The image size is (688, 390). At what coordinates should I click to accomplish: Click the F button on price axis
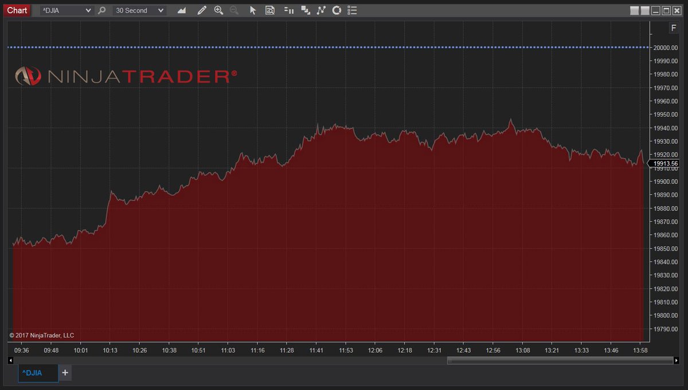click(674, 29)
